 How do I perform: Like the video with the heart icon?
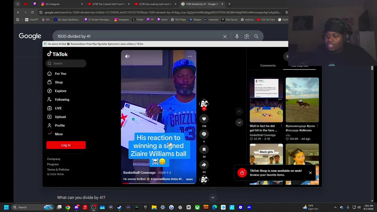[204, 119]
